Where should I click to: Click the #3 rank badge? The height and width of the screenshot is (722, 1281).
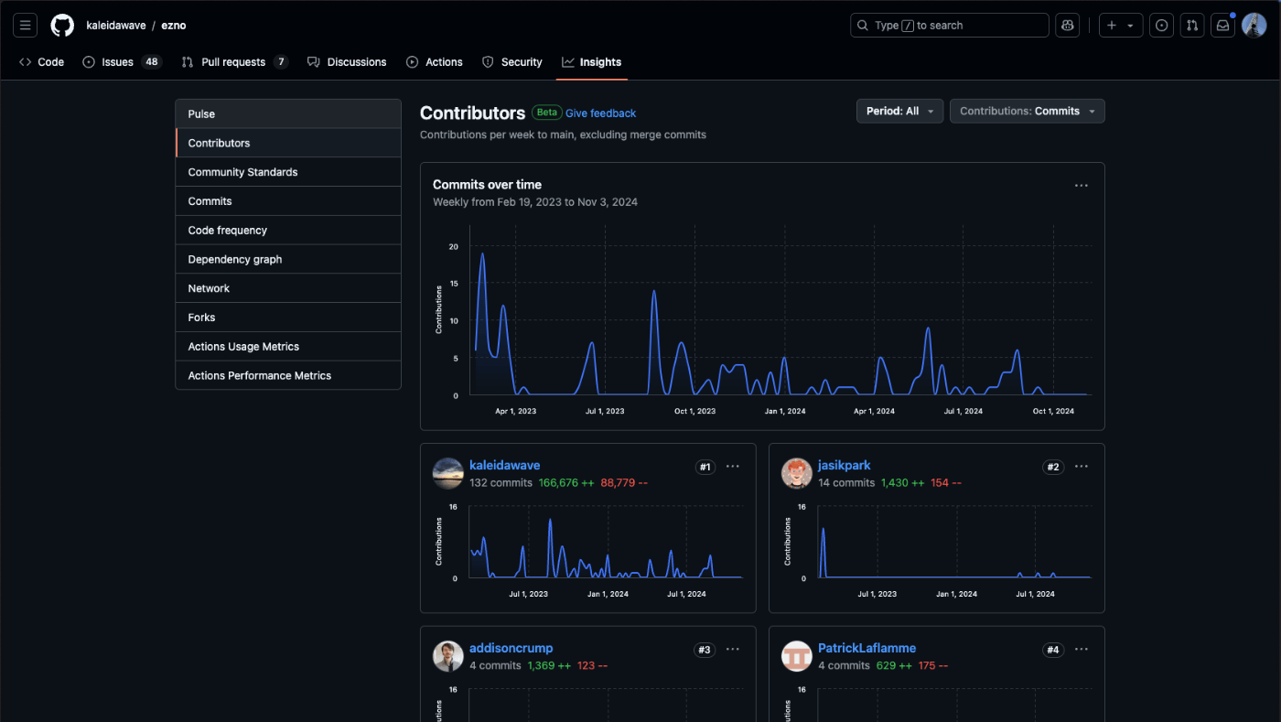coord(705,650)
